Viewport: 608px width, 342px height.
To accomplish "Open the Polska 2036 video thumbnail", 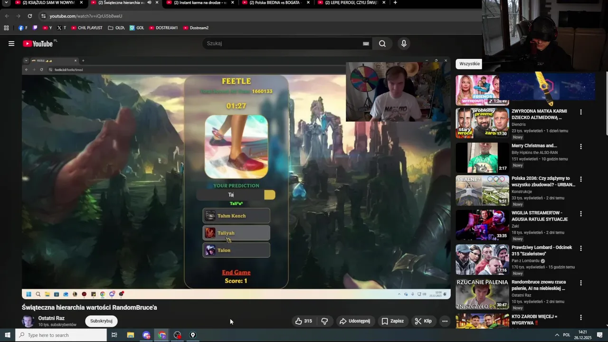I will (x=482, y=190).
